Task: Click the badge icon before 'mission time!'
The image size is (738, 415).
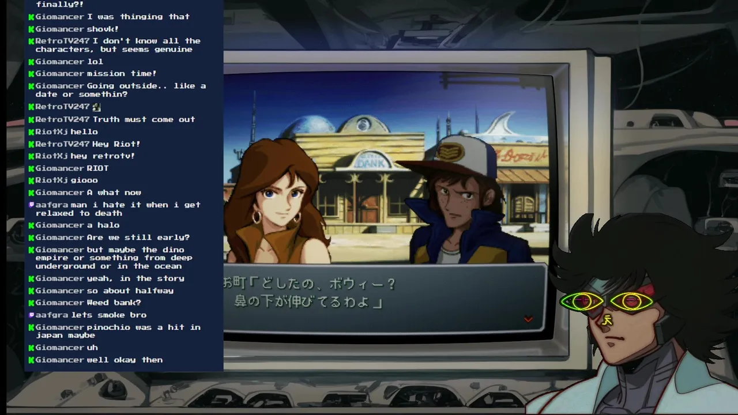Action: coord(32,74)
